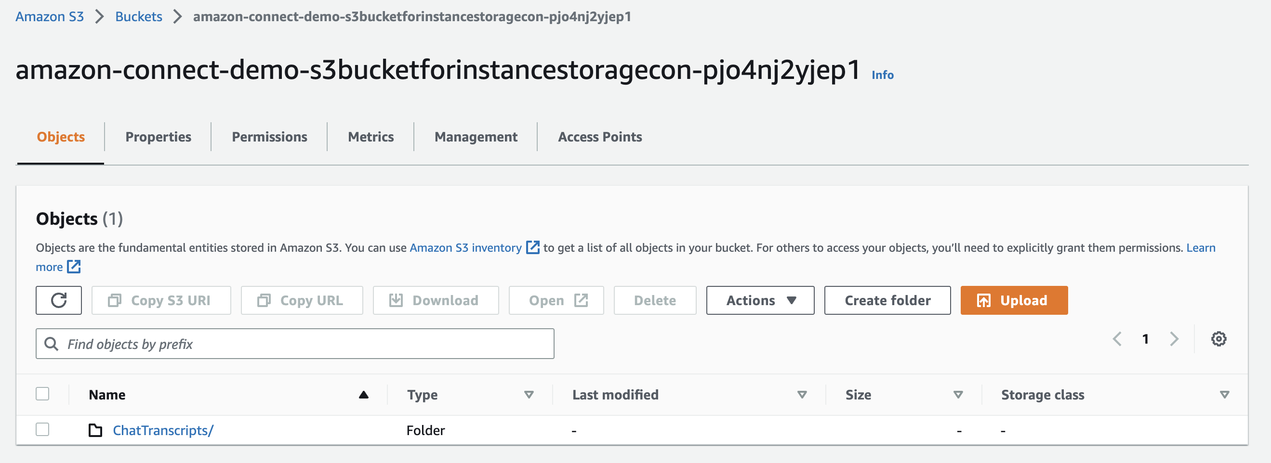Viewport: 1271px width, 463px height.
Task: Sort by Name ascending arrow
Action: pos(364,395)
